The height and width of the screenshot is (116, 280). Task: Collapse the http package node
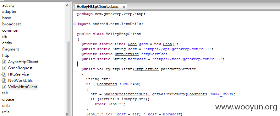click(6, 55)
